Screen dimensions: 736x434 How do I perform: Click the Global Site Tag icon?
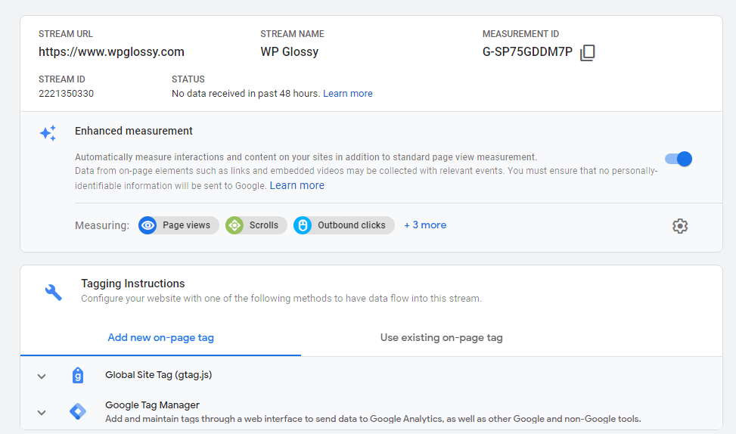tap(78, 375)
